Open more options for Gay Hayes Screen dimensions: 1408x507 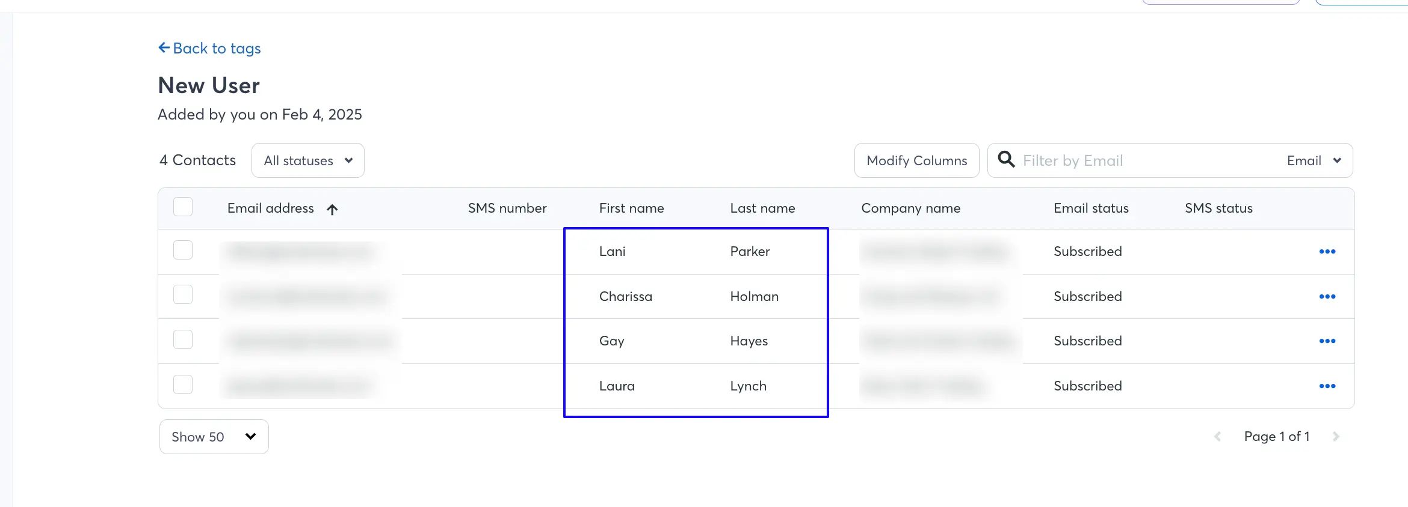point(1327,341)
